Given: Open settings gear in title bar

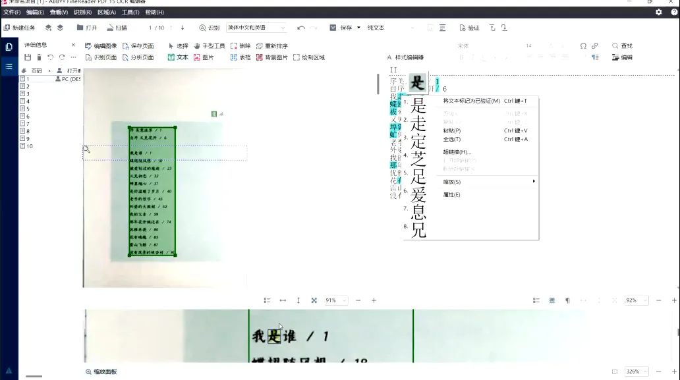Looking at the screenshot, I should tap(659, 12).
